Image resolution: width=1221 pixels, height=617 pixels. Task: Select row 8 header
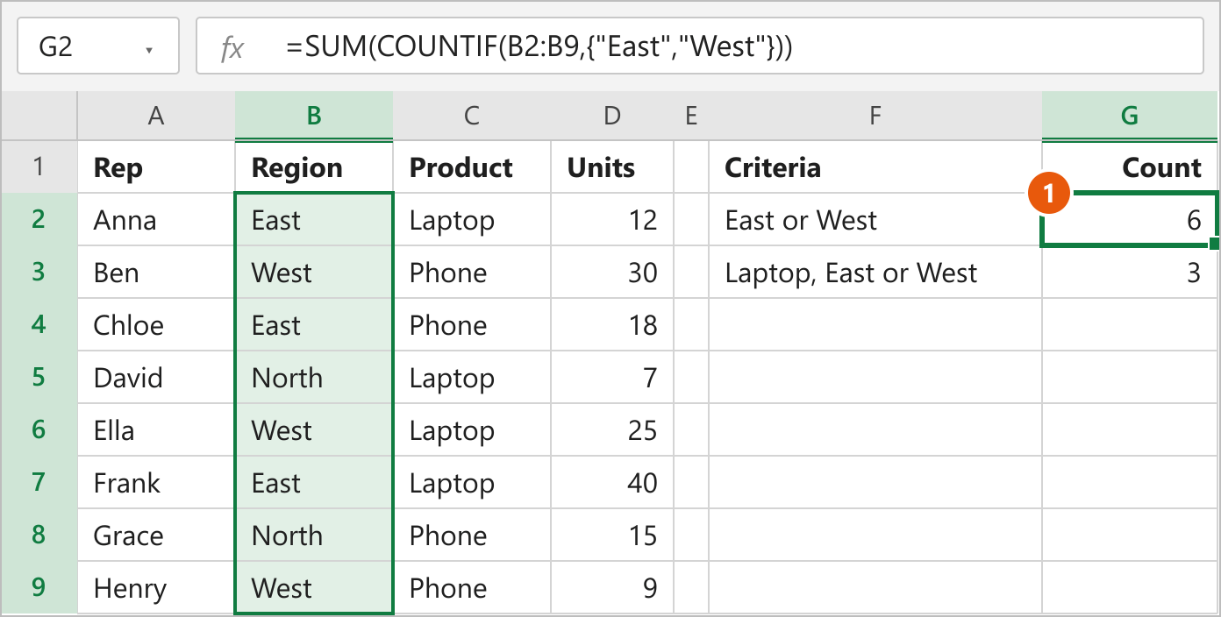39,535
